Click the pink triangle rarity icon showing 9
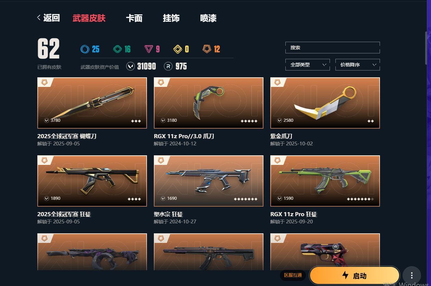 [x=149, y=49]
